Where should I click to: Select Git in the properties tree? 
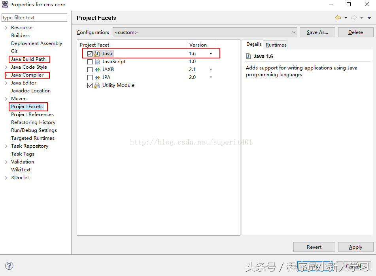(x=14, y=51)
